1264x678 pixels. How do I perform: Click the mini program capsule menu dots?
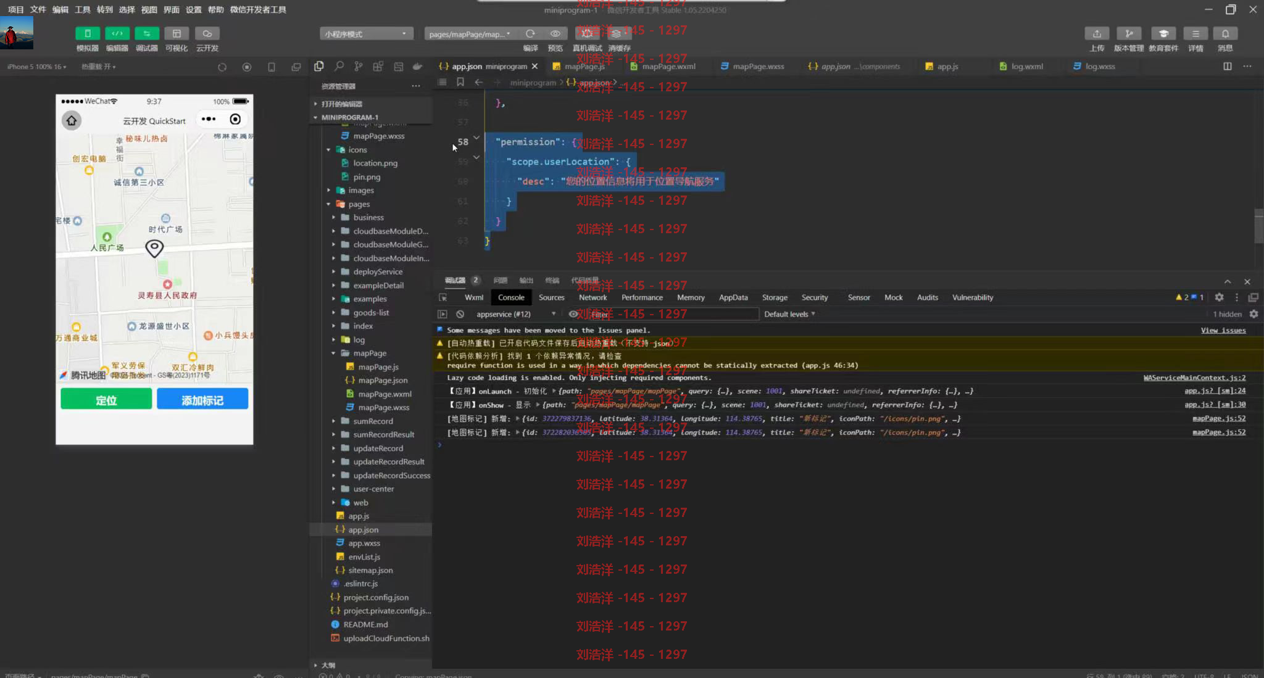[x=209, y=119]
